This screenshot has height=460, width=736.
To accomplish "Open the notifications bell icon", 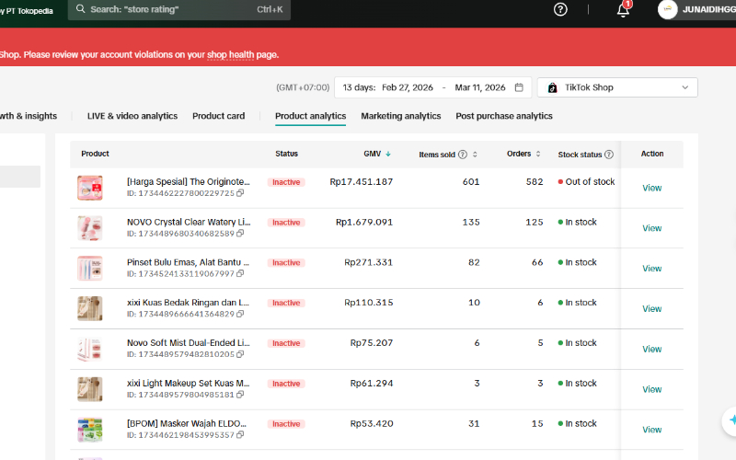I will pyautogui.click(x=624, y=10).
